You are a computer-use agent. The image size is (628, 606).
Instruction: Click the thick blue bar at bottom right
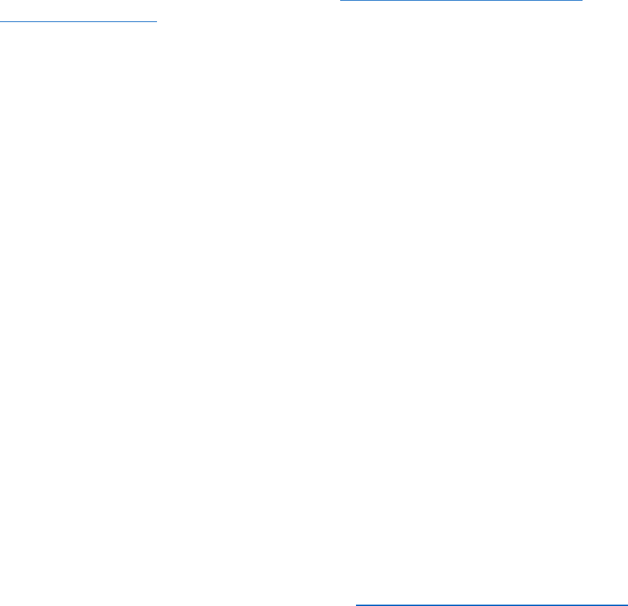[x=492, y=605]
